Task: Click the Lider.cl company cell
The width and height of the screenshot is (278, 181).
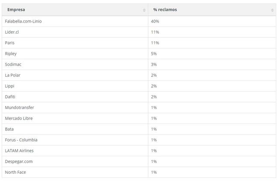Action: click(x=13, y=32)
